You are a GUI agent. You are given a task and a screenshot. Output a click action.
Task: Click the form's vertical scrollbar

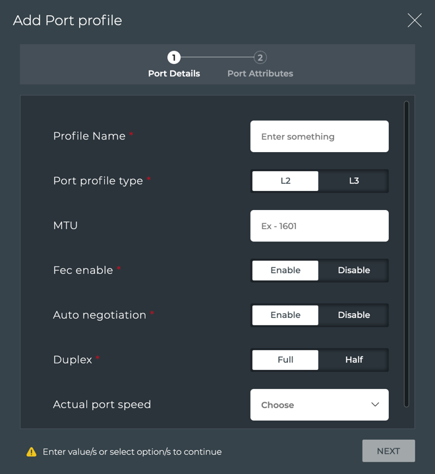[x=406, y=253]
